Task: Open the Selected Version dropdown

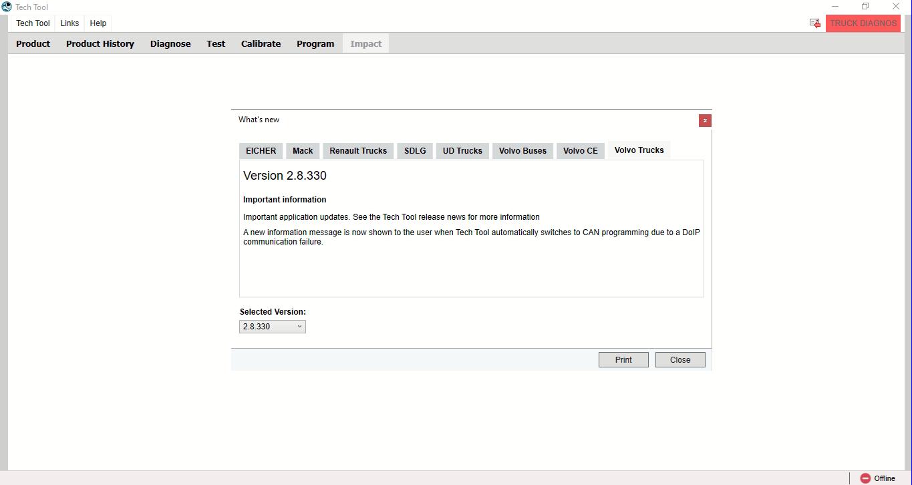Action: [x=273, y=327]
